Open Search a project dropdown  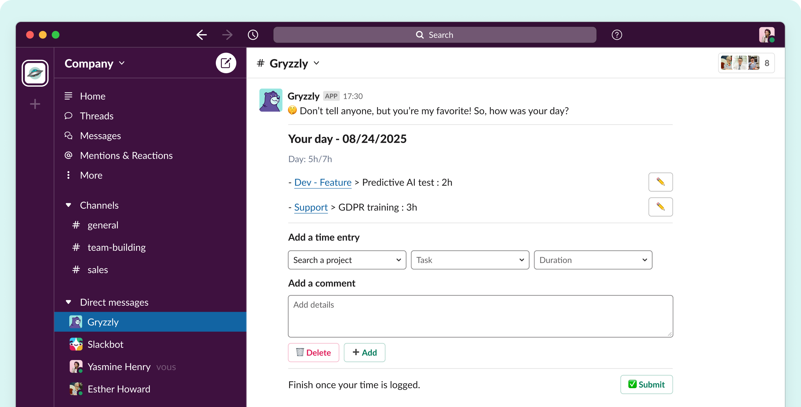click(347, 260)
